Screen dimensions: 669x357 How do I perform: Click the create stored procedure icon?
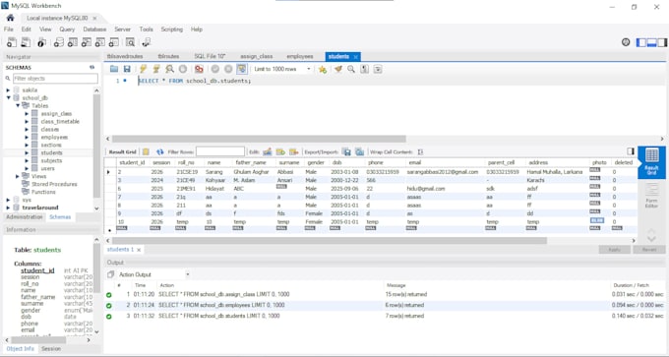pos(99,42)
